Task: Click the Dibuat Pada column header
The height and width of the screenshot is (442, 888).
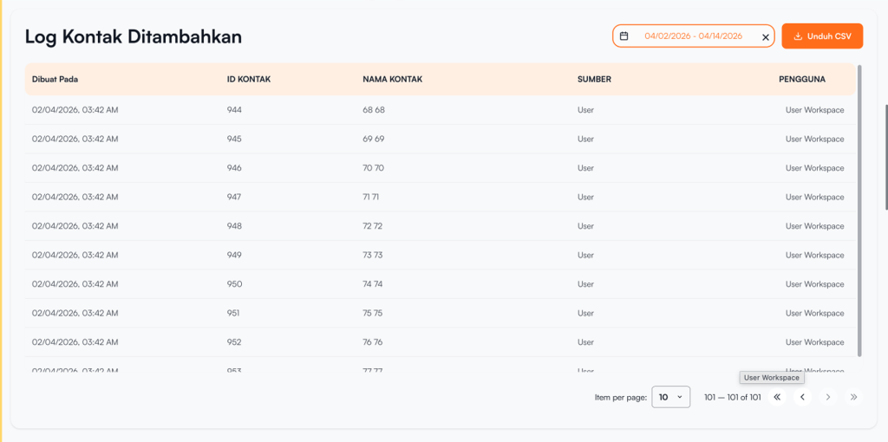Action: pos(55,79)
